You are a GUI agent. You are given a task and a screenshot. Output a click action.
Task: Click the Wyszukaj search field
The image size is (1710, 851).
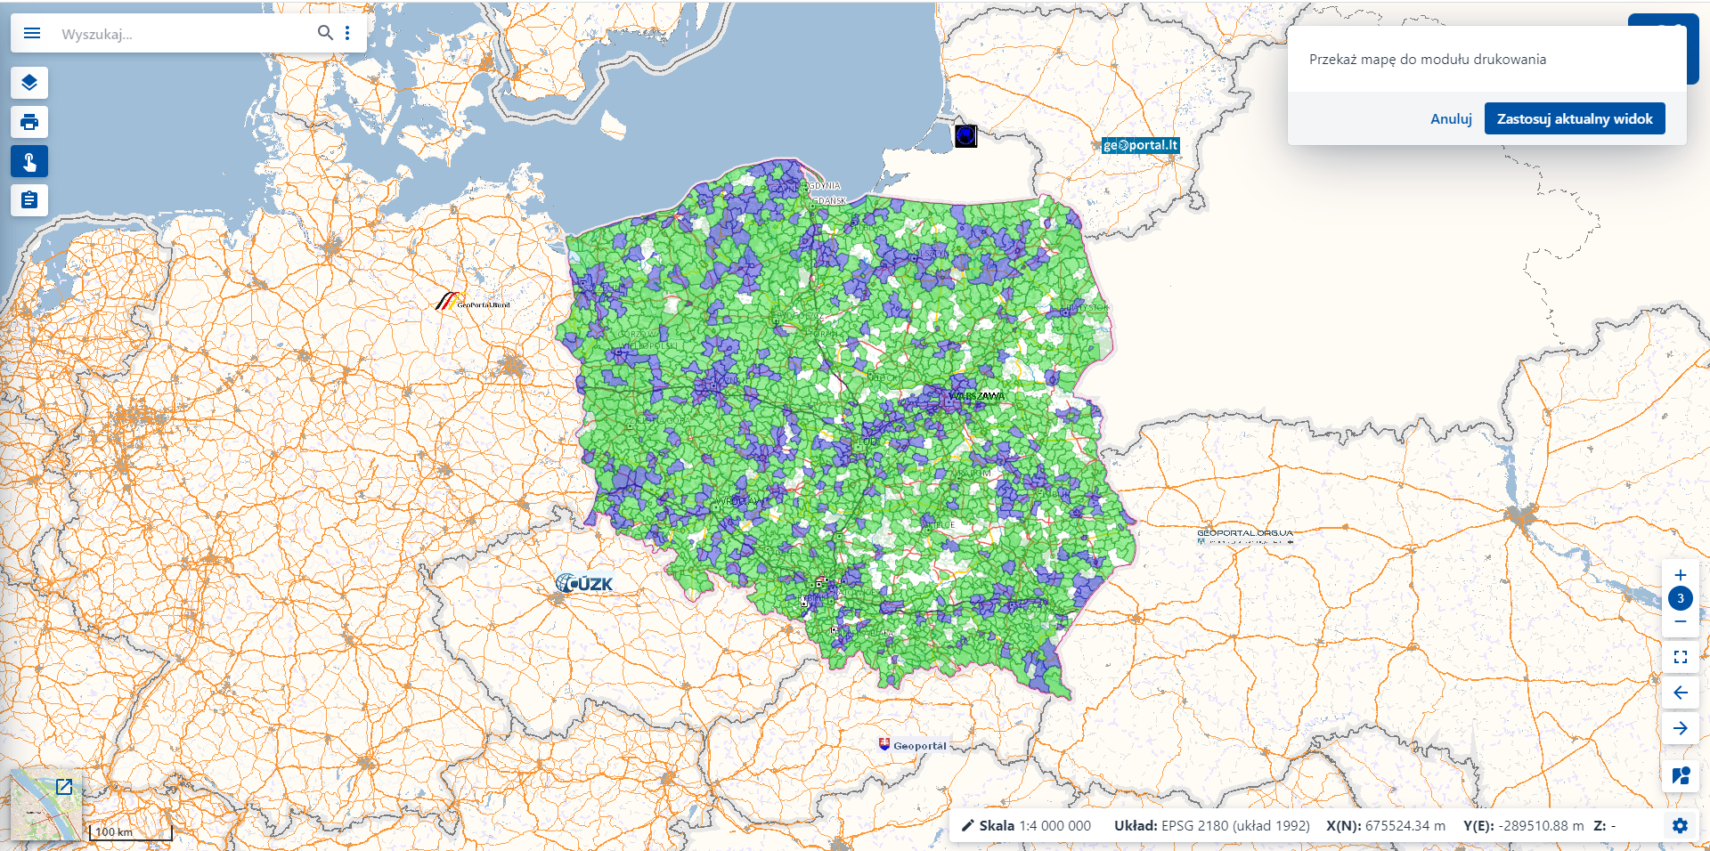pyautogui.click(x=178, y=33)
